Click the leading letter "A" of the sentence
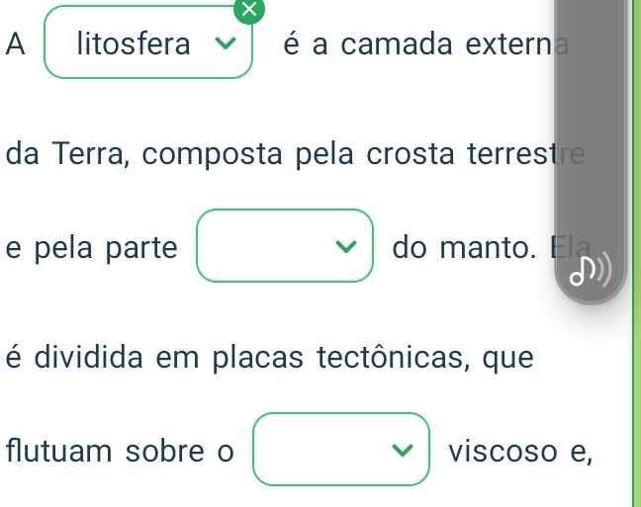 coord(16,43)
